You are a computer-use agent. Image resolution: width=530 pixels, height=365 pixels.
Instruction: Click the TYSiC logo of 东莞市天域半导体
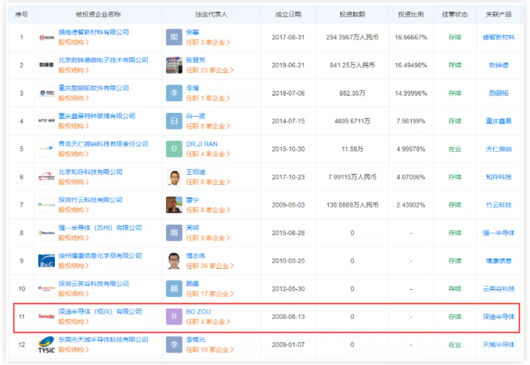[46, 345]
